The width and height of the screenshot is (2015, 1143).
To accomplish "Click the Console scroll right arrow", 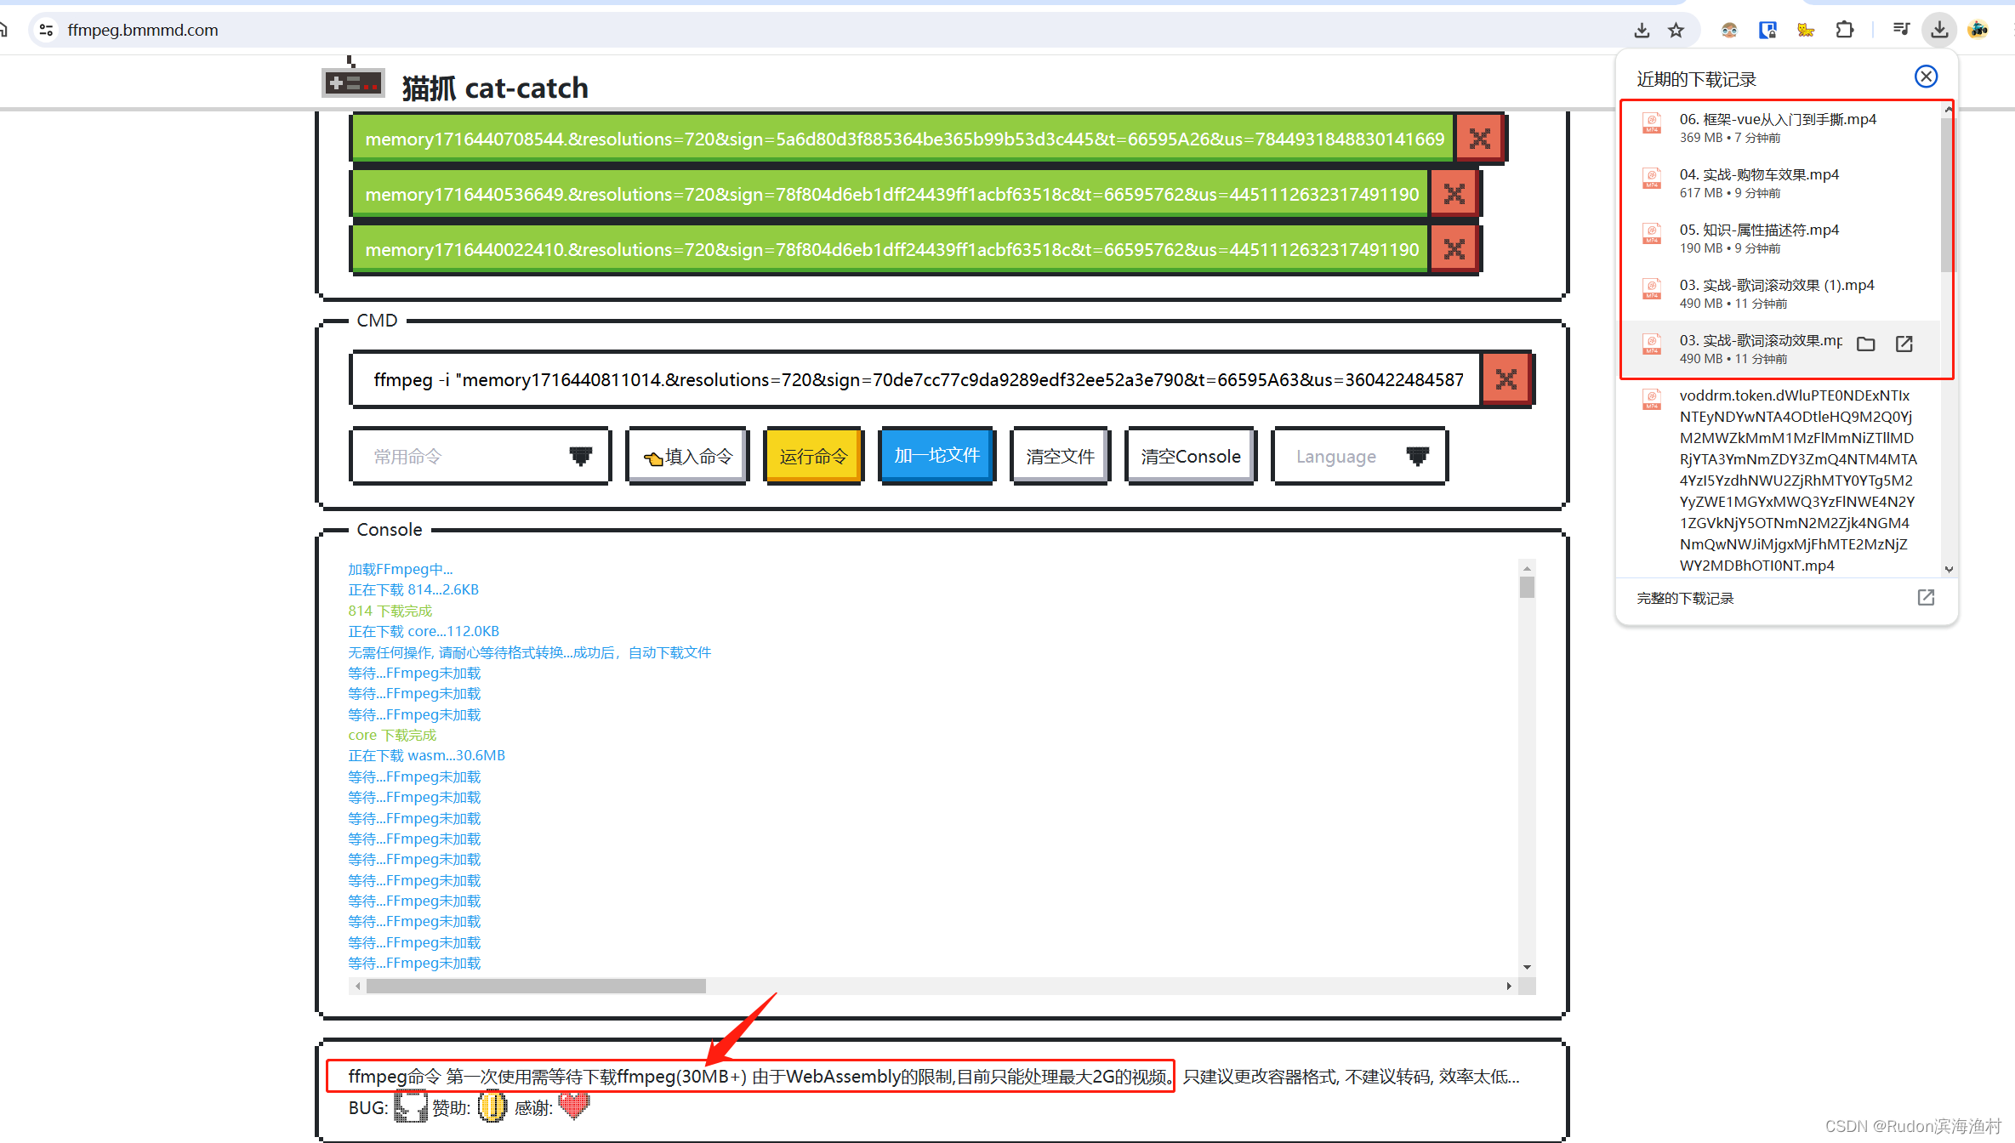I will click(x=1509, y=986).
